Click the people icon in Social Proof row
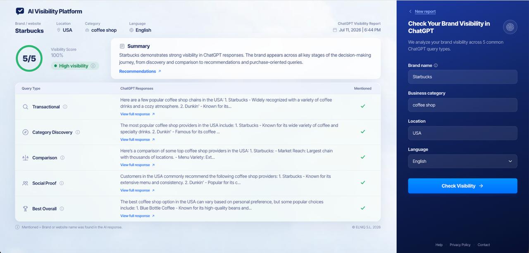This screenshot has width=529, height=253. (x=25, y=183)
